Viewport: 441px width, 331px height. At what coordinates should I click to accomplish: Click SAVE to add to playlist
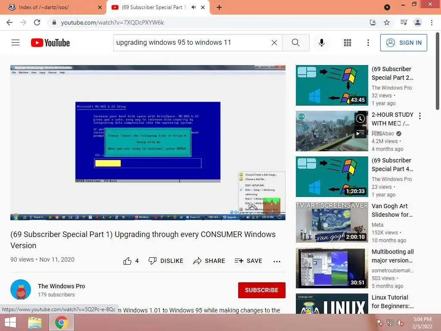(x=248, y=261)
